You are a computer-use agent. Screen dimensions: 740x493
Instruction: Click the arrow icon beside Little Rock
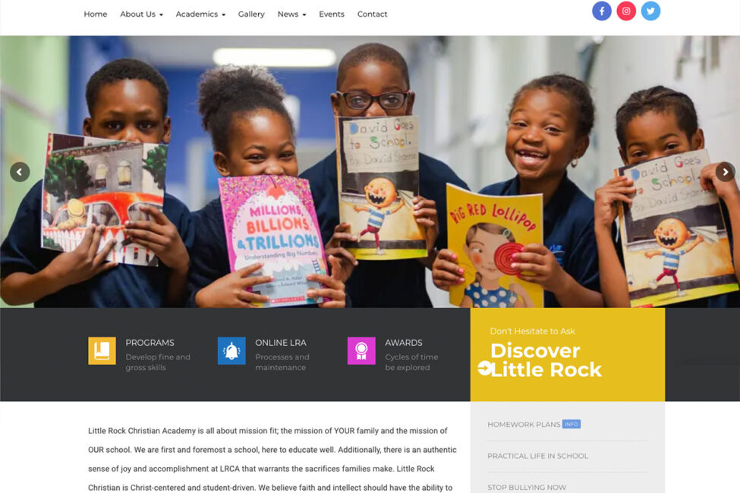pos(485,368)
